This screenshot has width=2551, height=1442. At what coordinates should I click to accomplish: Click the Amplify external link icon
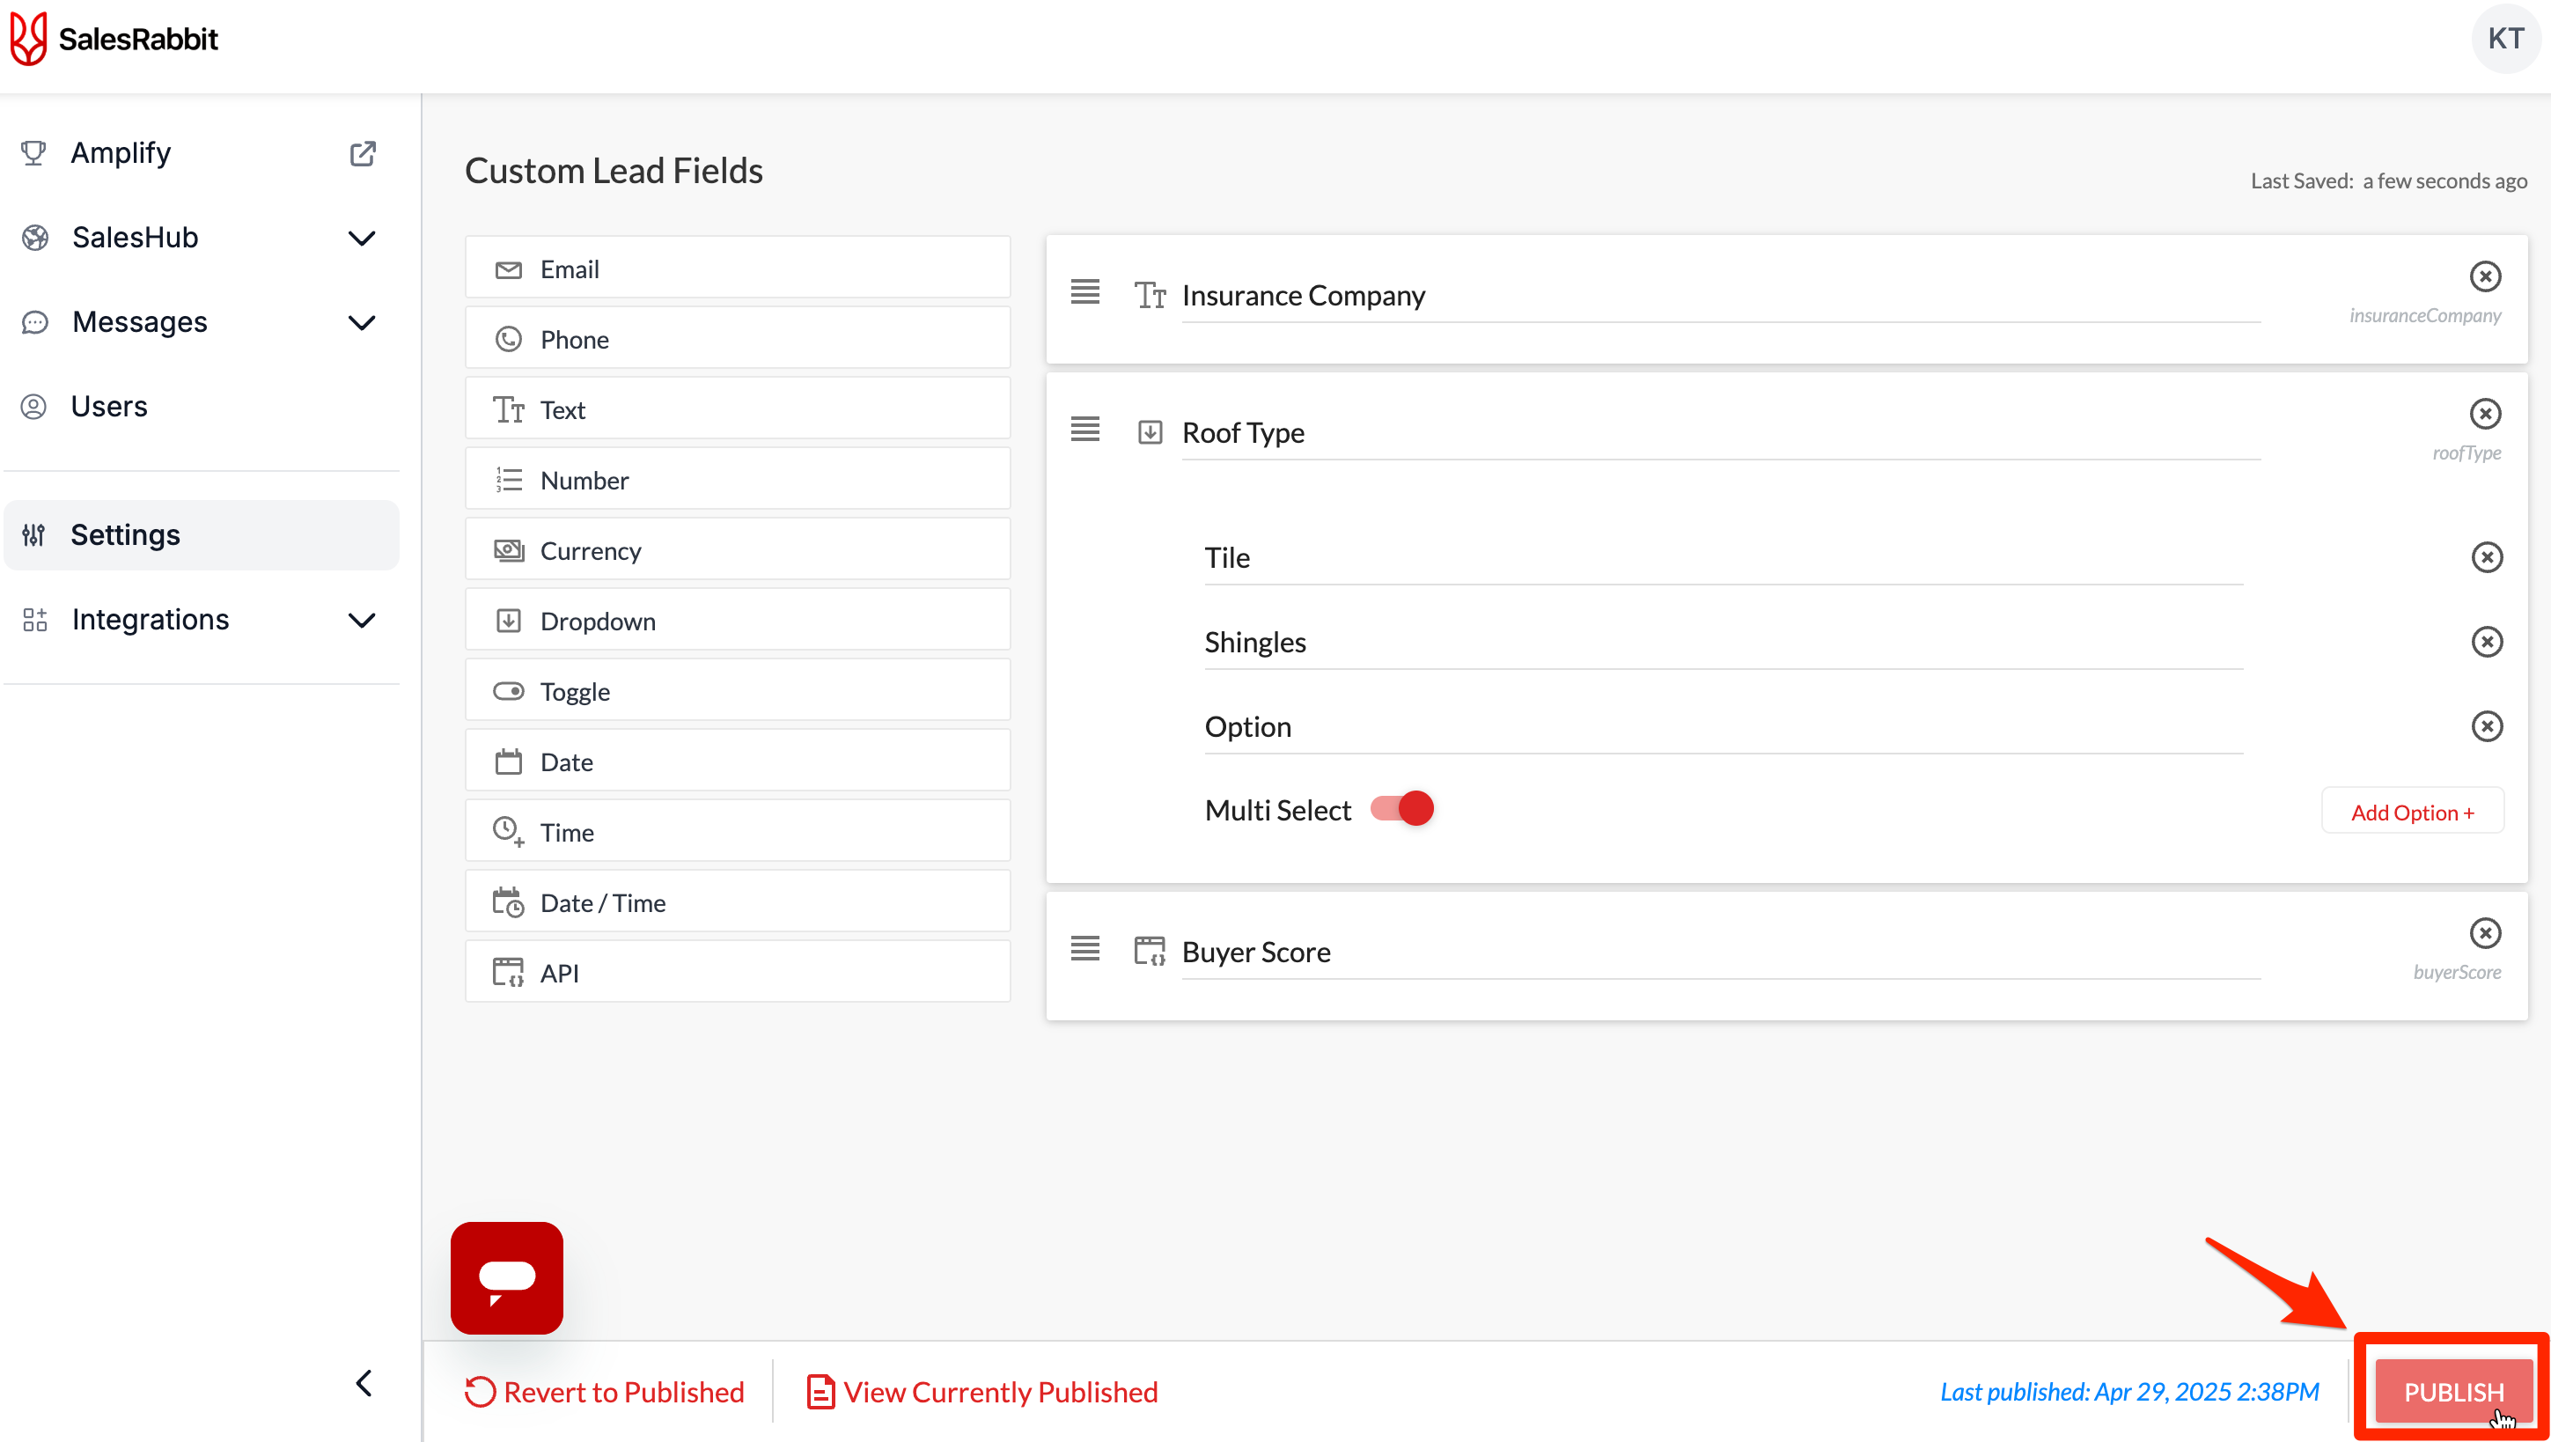coord(363,152)
